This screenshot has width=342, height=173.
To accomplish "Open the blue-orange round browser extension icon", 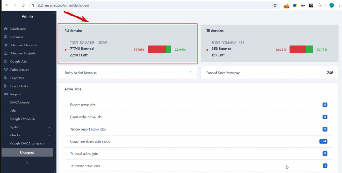I will [295, 5].
